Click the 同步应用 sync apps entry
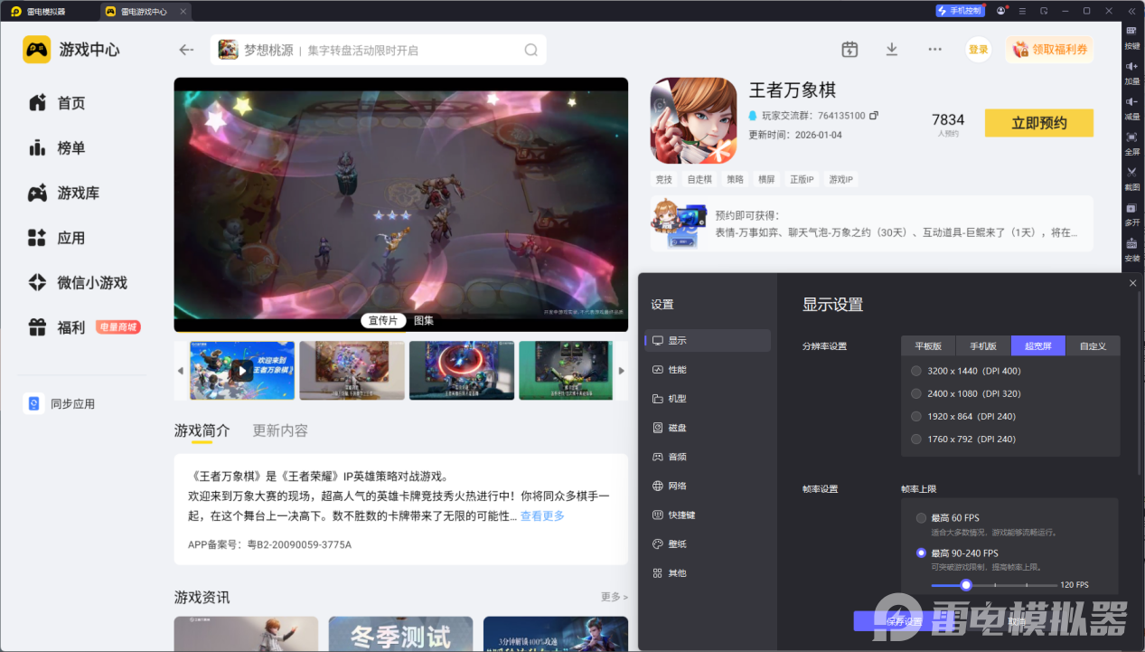Screen dimensions: 1145x652 (x=60, y=404)
